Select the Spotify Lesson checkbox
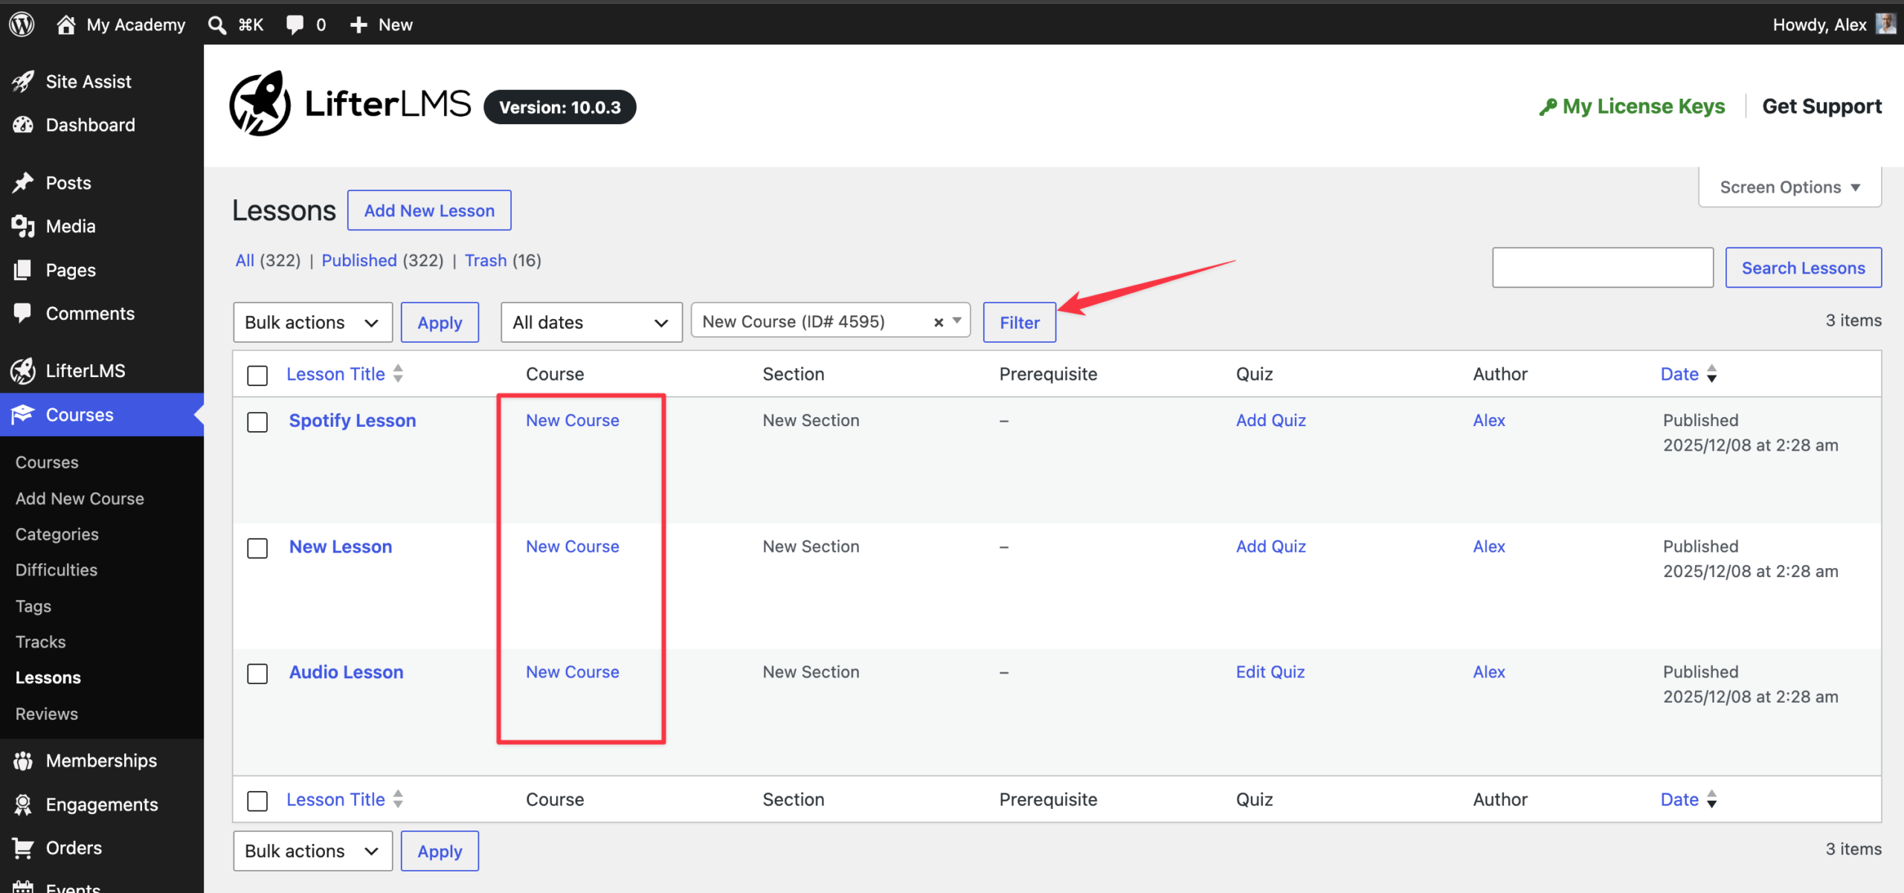This screenshot has height=893, width=1904. [x=257, y=422]
